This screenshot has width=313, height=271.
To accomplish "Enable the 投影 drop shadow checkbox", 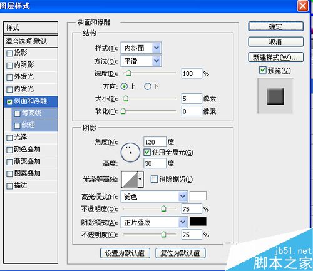I will pos(9,53).
